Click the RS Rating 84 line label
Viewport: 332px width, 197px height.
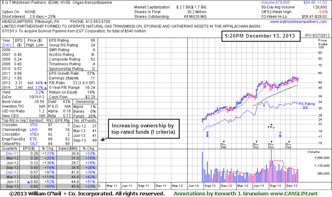[307, 106]
